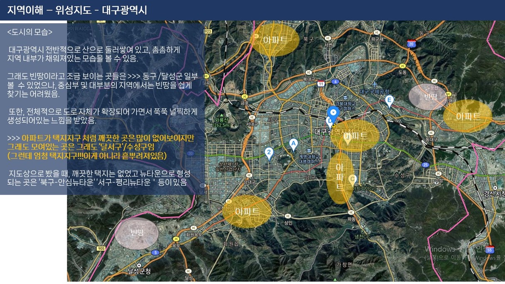Click the 달성군청 label
The height and width of the screenshot is (284, 505).
click(139, 272)
